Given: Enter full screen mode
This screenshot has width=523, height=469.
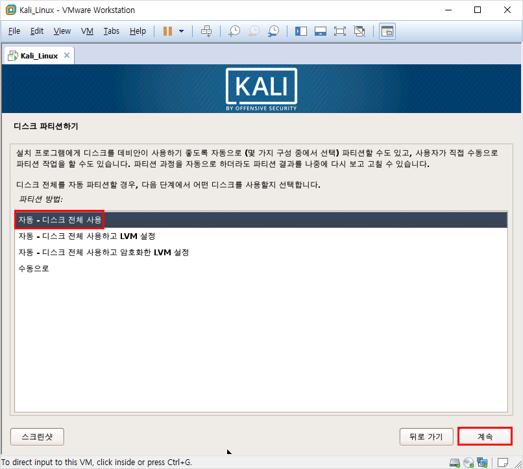Looking at the screenshot, I should coord(340,31).
